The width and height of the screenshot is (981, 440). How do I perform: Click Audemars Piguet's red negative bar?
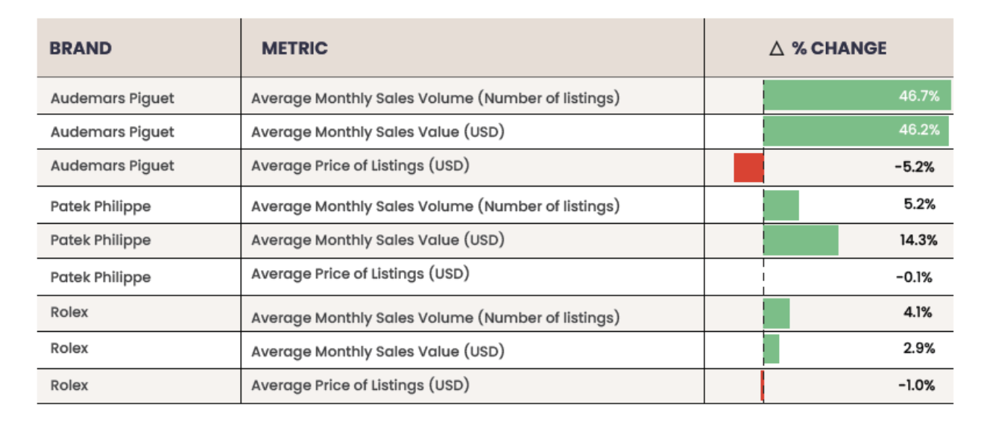748,167
